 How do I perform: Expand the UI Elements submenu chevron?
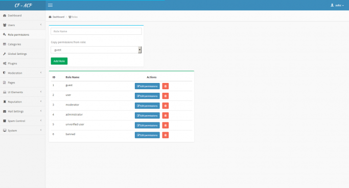(41, 92)
